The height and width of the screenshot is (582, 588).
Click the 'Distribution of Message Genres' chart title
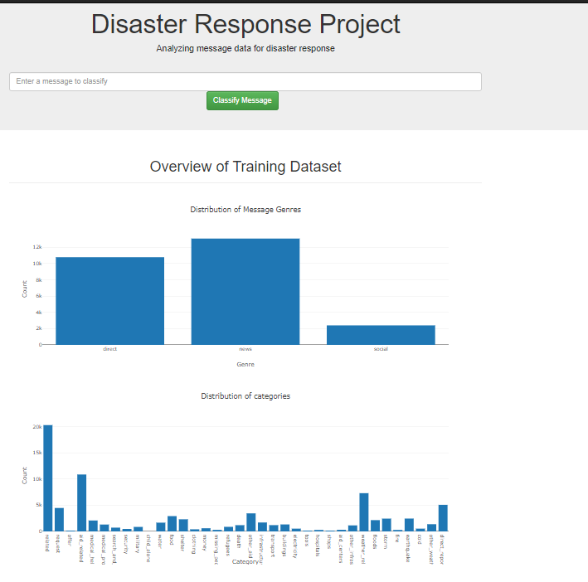pyautogui.click(x=245, y=210)
